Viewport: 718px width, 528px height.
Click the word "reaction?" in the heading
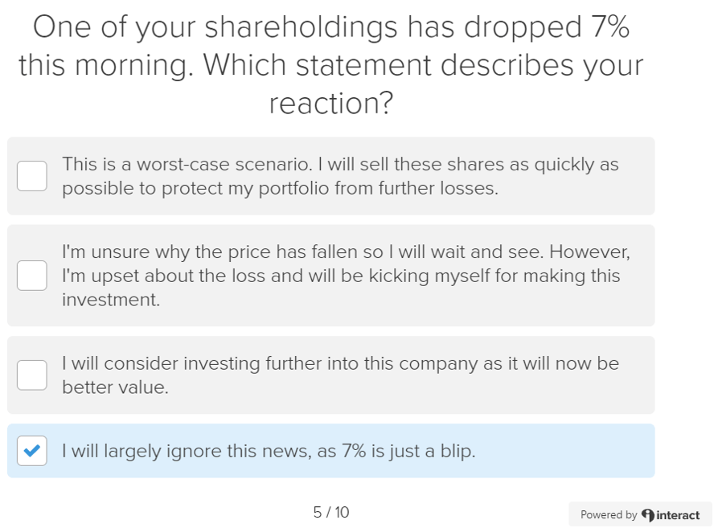[331, 103]
